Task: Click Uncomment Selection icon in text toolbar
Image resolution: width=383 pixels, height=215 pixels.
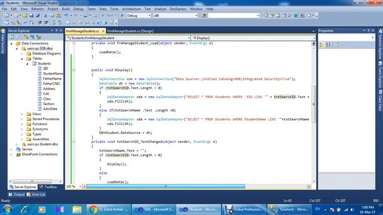Action: 60,23
